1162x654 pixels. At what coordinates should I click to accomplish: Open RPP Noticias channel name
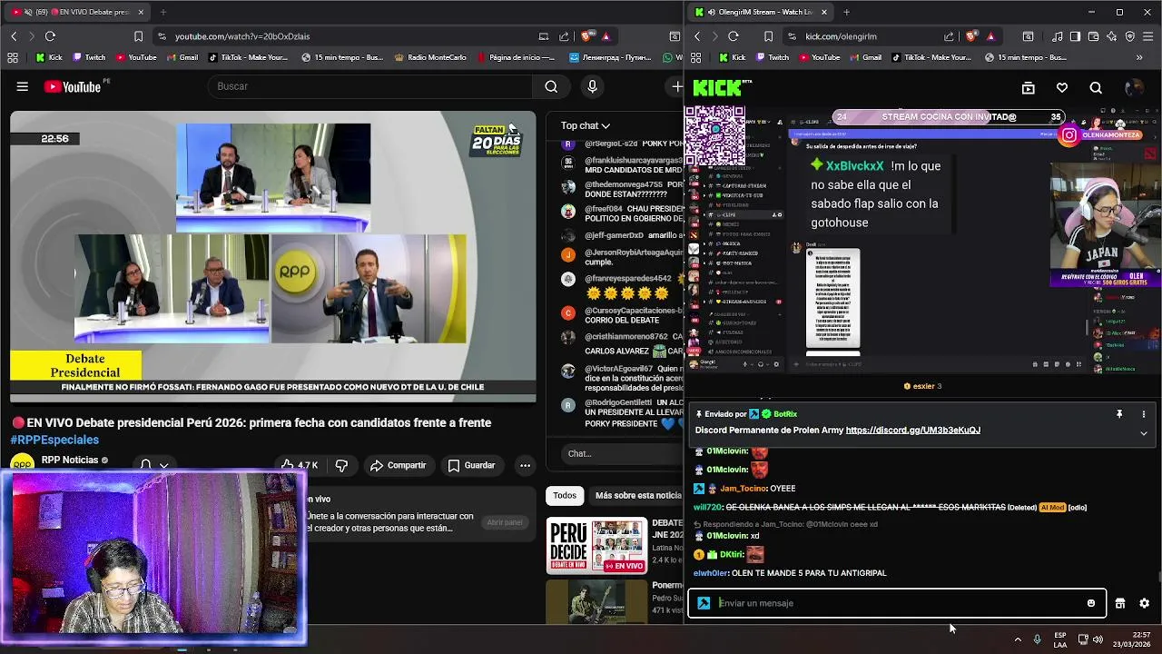tap(70, 460)
